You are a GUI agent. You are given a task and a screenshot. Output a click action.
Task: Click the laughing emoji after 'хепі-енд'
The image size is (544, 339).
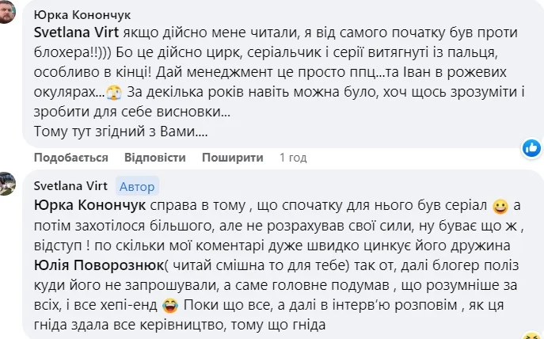(168, 304)
